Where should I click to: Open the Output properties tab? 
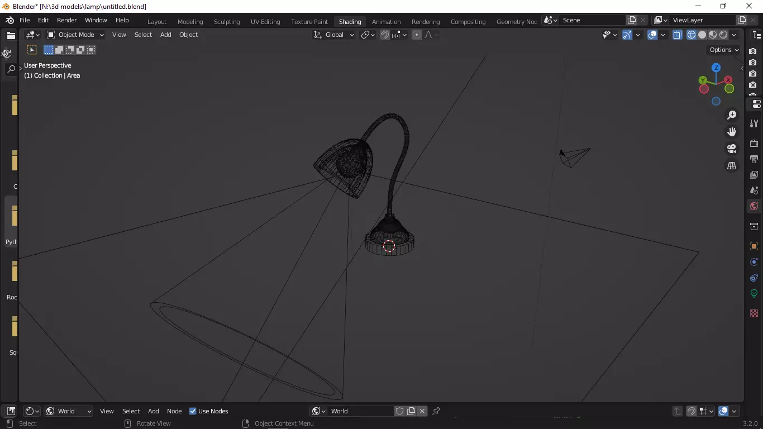pyautogui.click(x=754, y=159)
